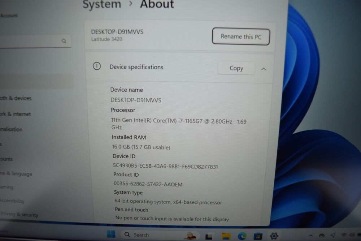Click the Processor label
The width and height of the screenshot is (361, 241).
coord(123,110)
